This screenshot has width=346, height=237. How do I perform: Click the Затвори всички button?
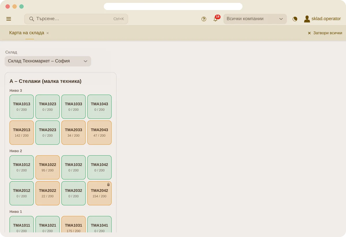tap(325, 33)
